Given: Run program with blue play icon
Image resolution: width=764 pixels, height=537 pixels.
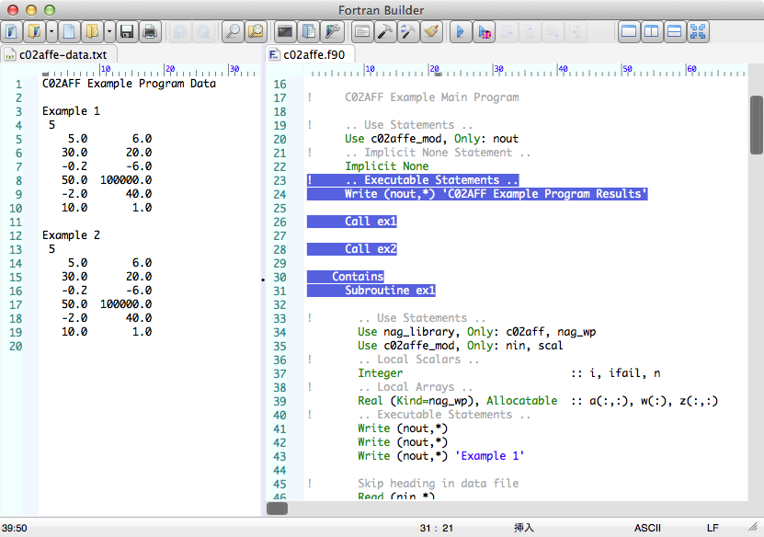Looking at the screenshot, I should click(460, 32).
